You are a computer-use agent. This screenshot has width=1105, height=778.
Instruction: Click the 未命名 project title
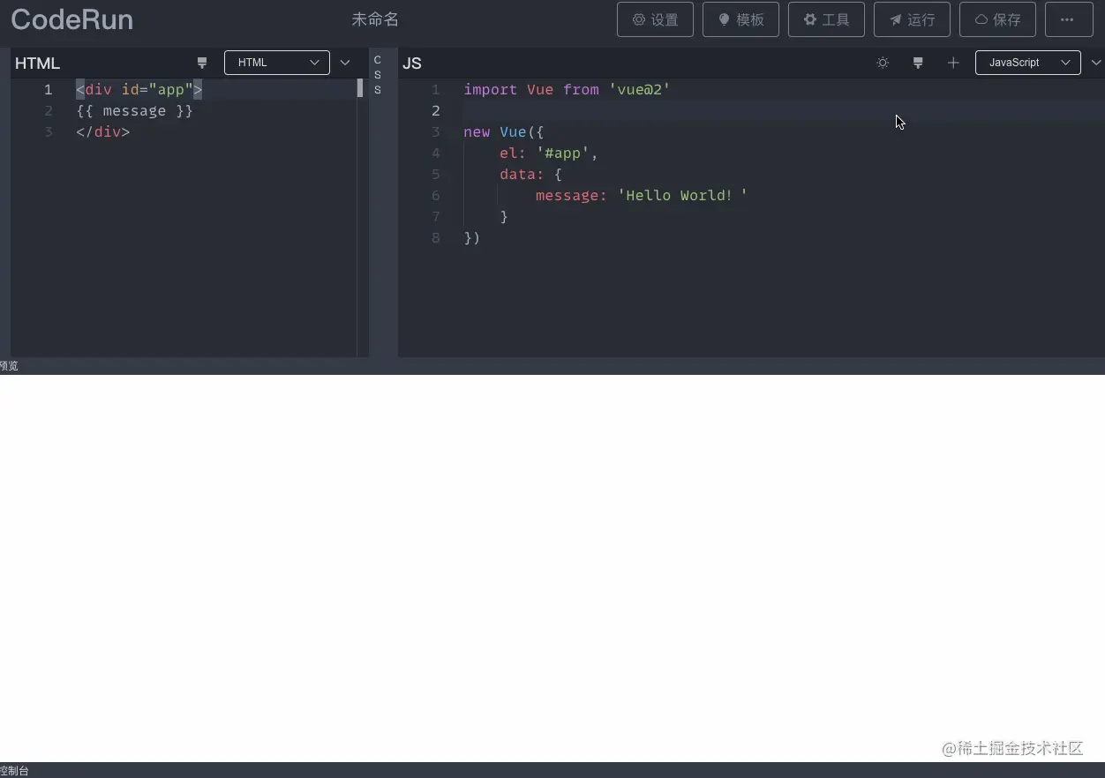pos(375,19)
